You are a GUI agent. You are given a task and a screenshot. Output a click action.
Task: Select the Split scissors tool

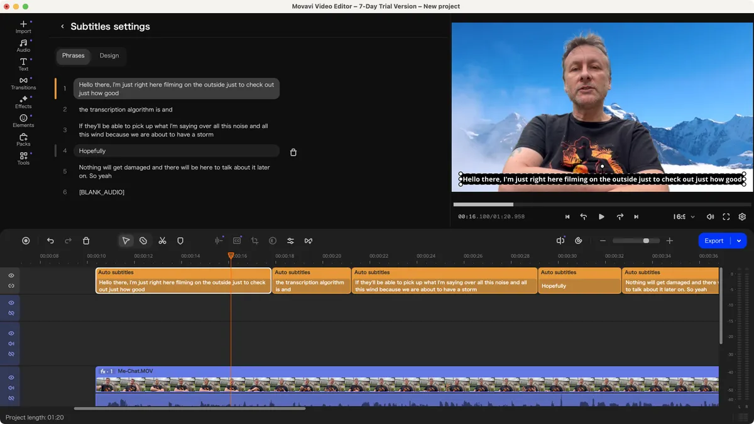click(x=162, y=240)
